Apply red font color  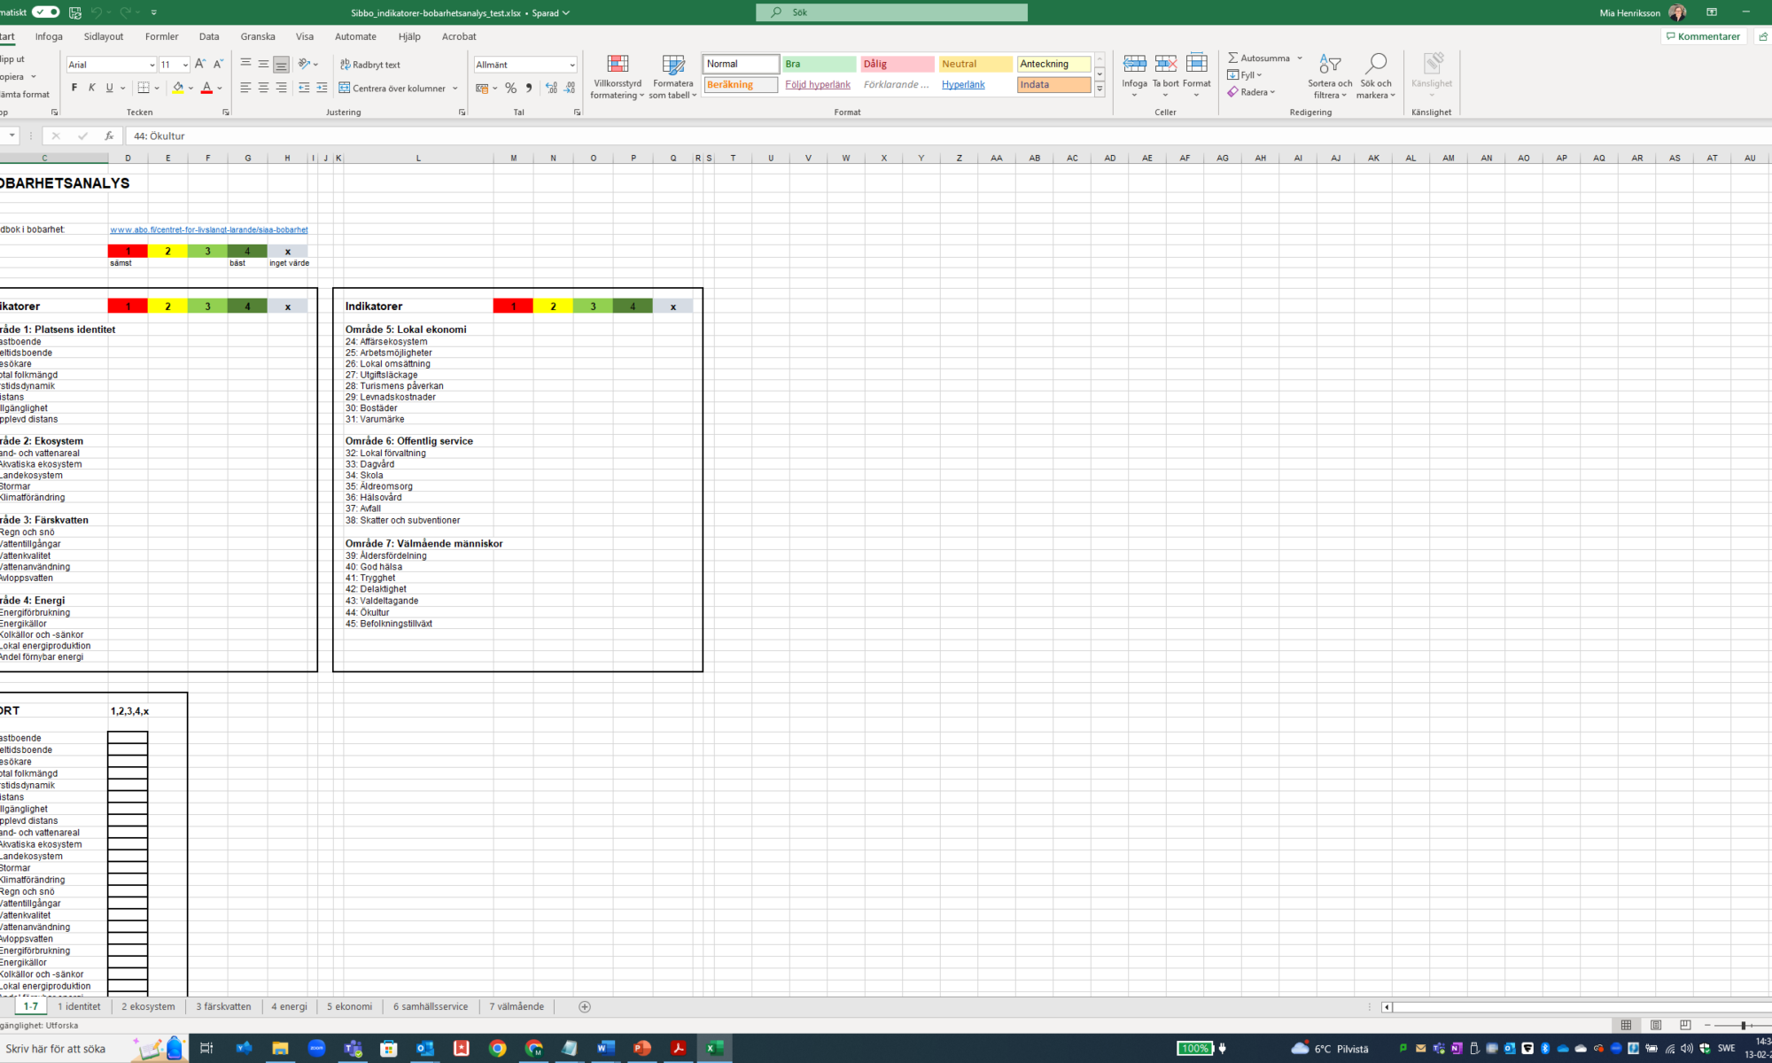click(x=206, y=88)
